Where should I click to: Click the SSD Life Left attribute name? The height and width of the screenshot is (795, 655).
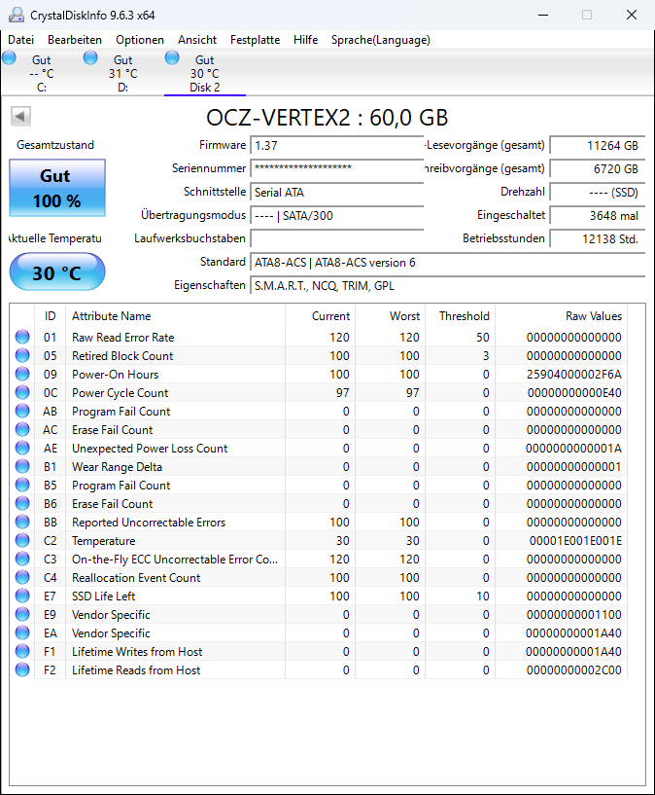click(104, 596)
